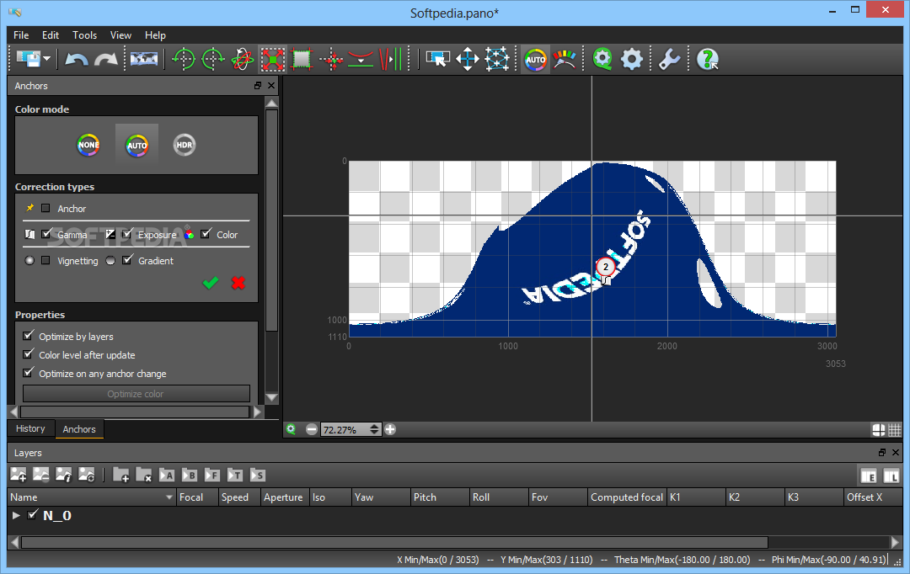Open the View menu
The height and width of the screenshot is (574, 910).
[x=120, y=35]
